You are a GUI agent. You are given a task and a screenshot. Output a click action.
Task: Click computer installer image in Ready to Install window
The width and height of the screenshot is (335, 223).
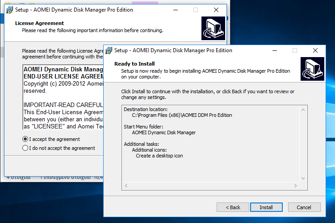pyautogui.click(x=312, y=69)
